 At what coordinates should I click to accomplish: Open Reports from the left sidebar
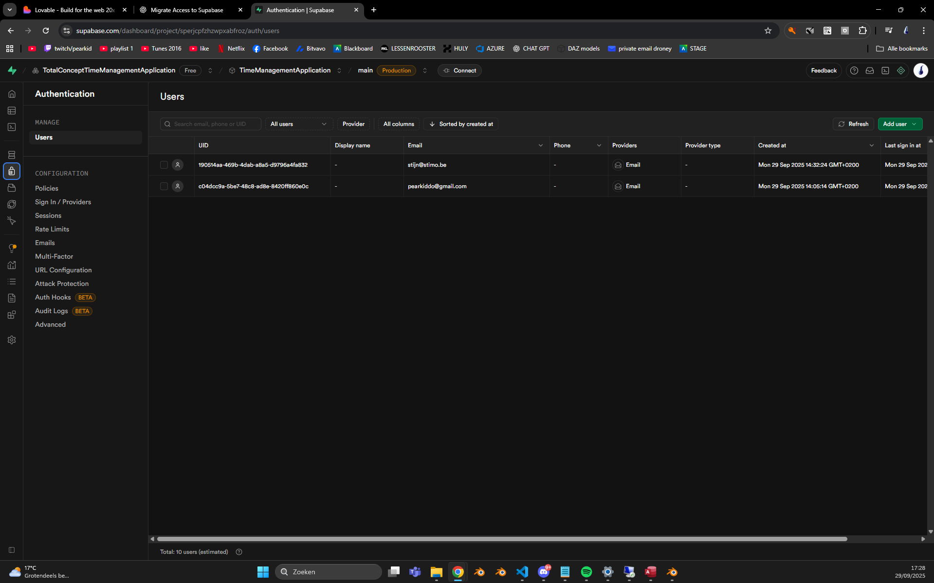[x=12, y=265]
